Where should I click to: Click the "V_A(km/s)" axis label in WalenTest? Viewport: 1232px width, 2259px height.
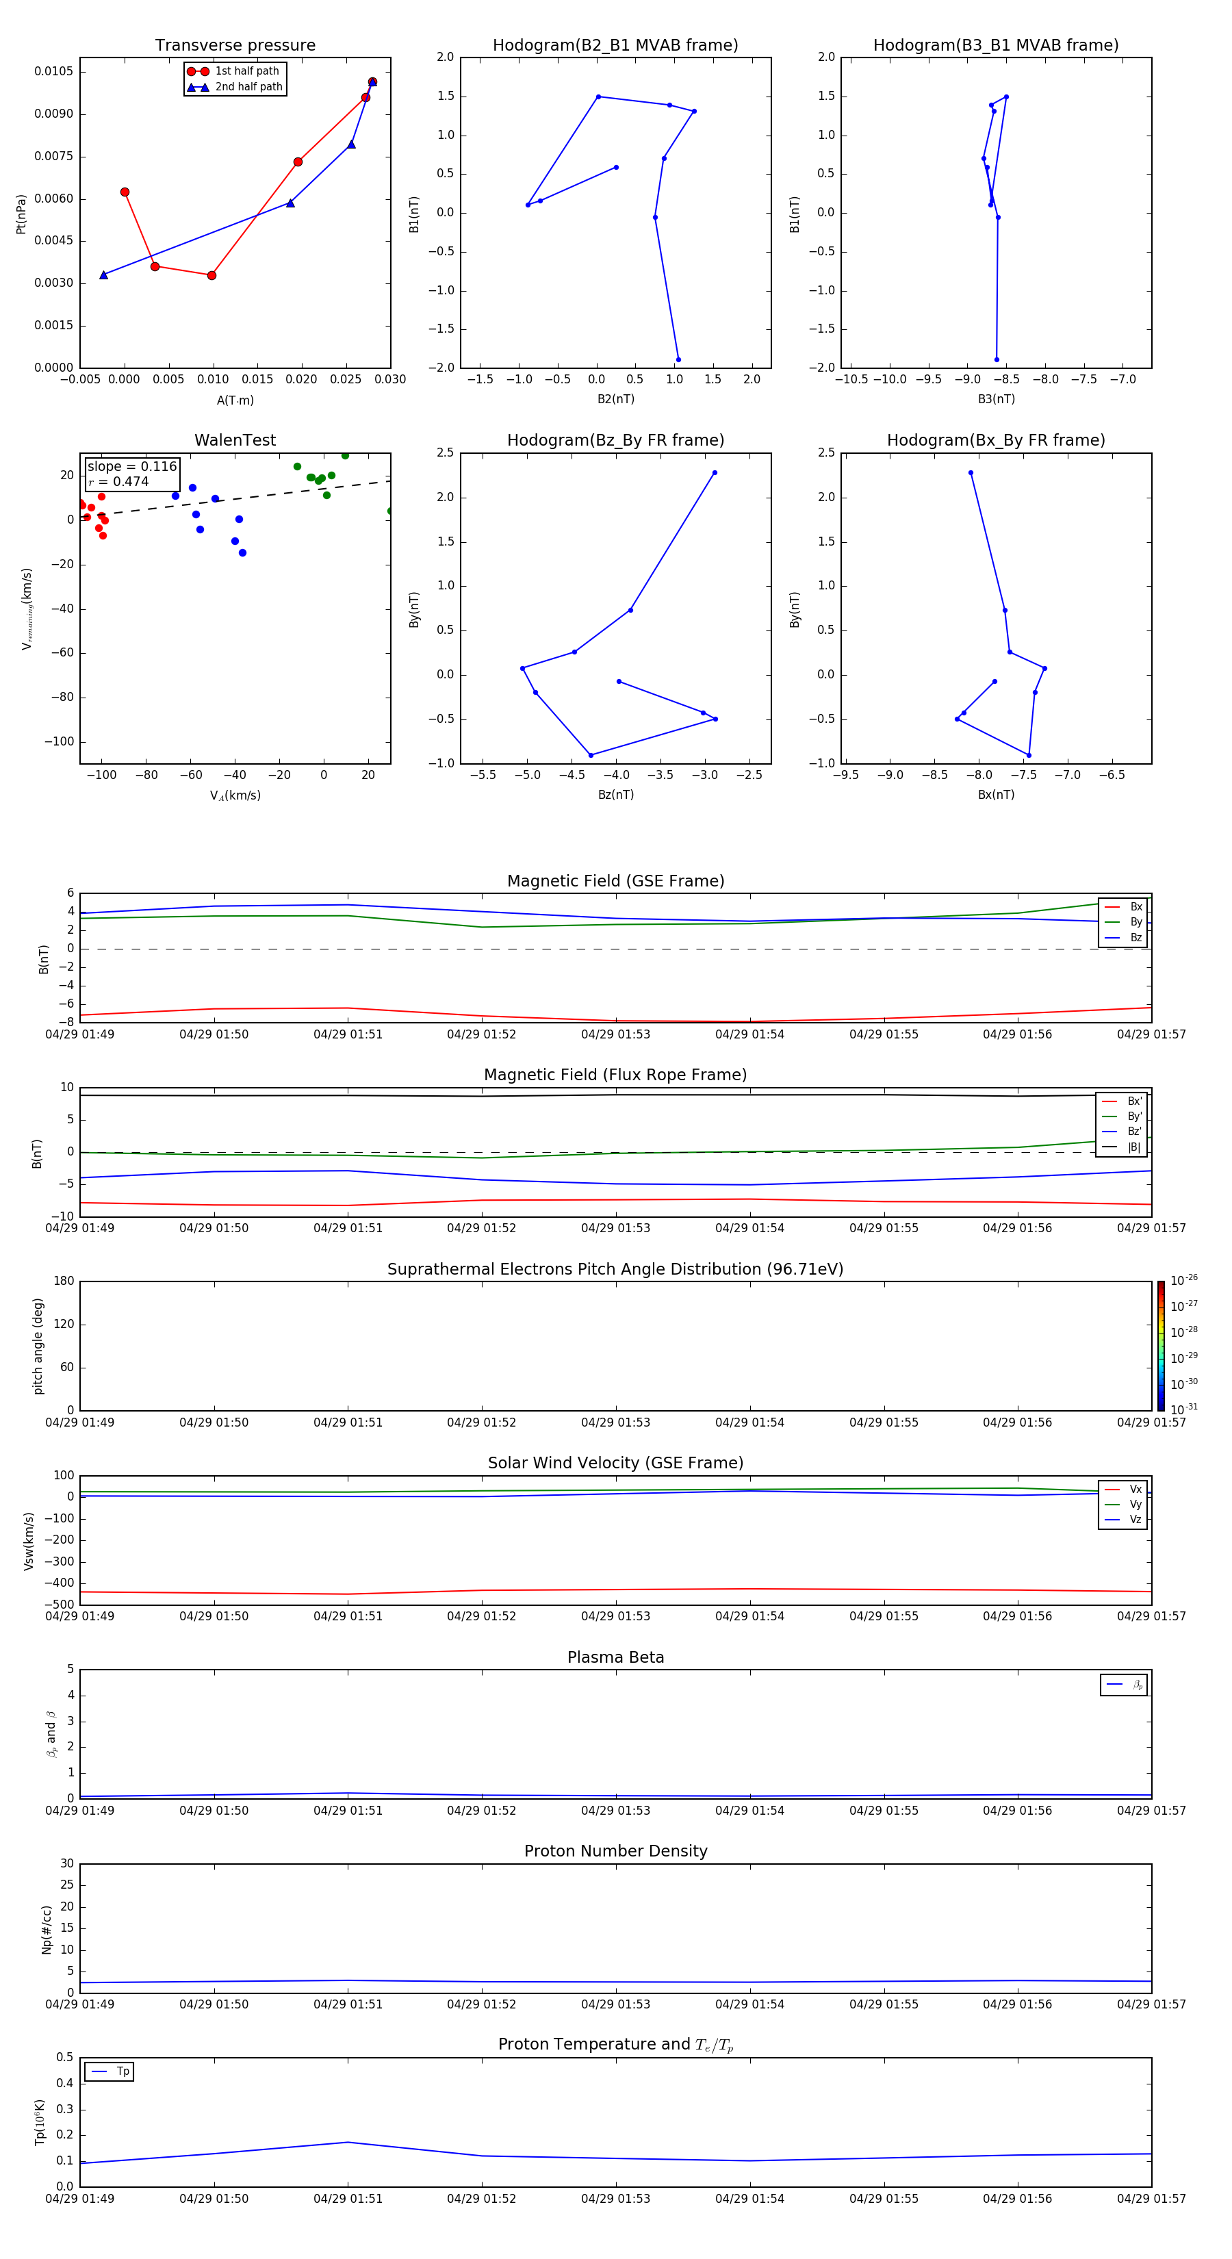235,795
